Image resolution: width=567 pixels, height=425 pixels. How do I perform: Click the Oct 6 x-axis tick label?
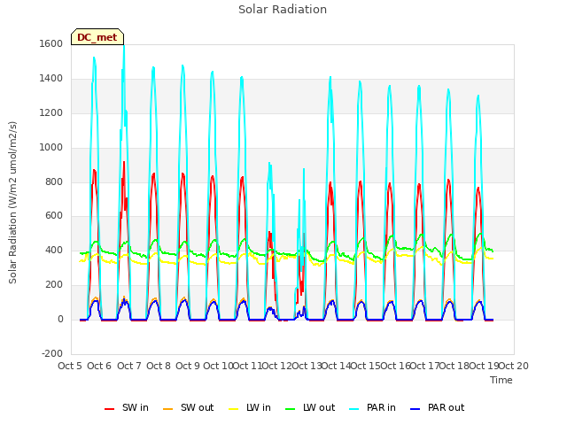point(99,366)
